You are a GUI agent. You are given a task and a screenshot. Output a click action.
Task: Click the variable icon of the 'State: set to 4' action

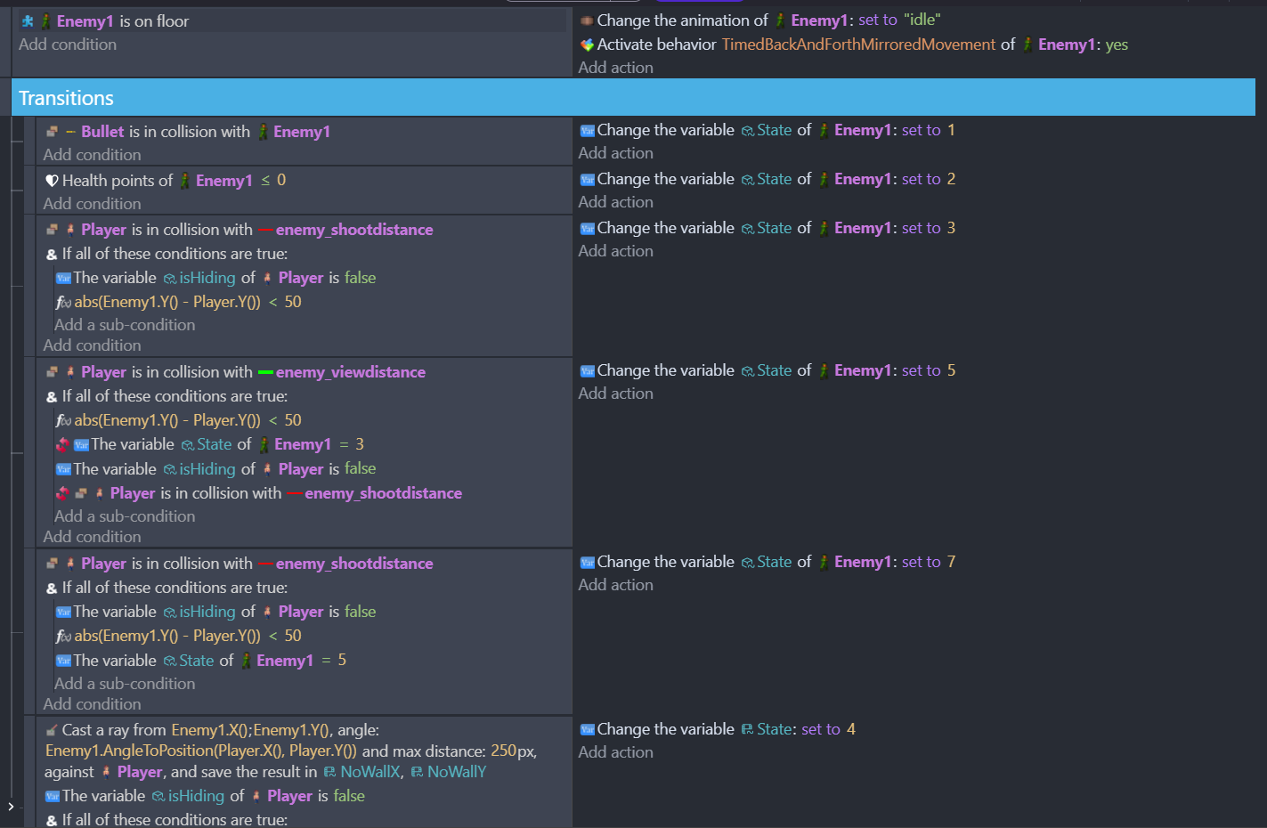coord(587,730)
